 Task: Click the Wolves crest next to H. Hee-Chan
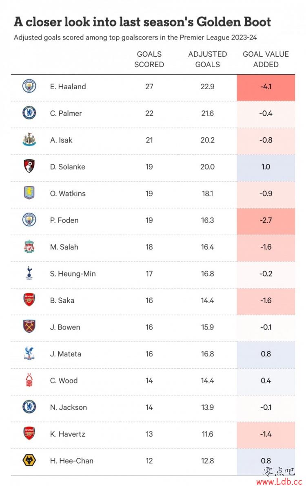pyautogui.click(x=29, y=461)
